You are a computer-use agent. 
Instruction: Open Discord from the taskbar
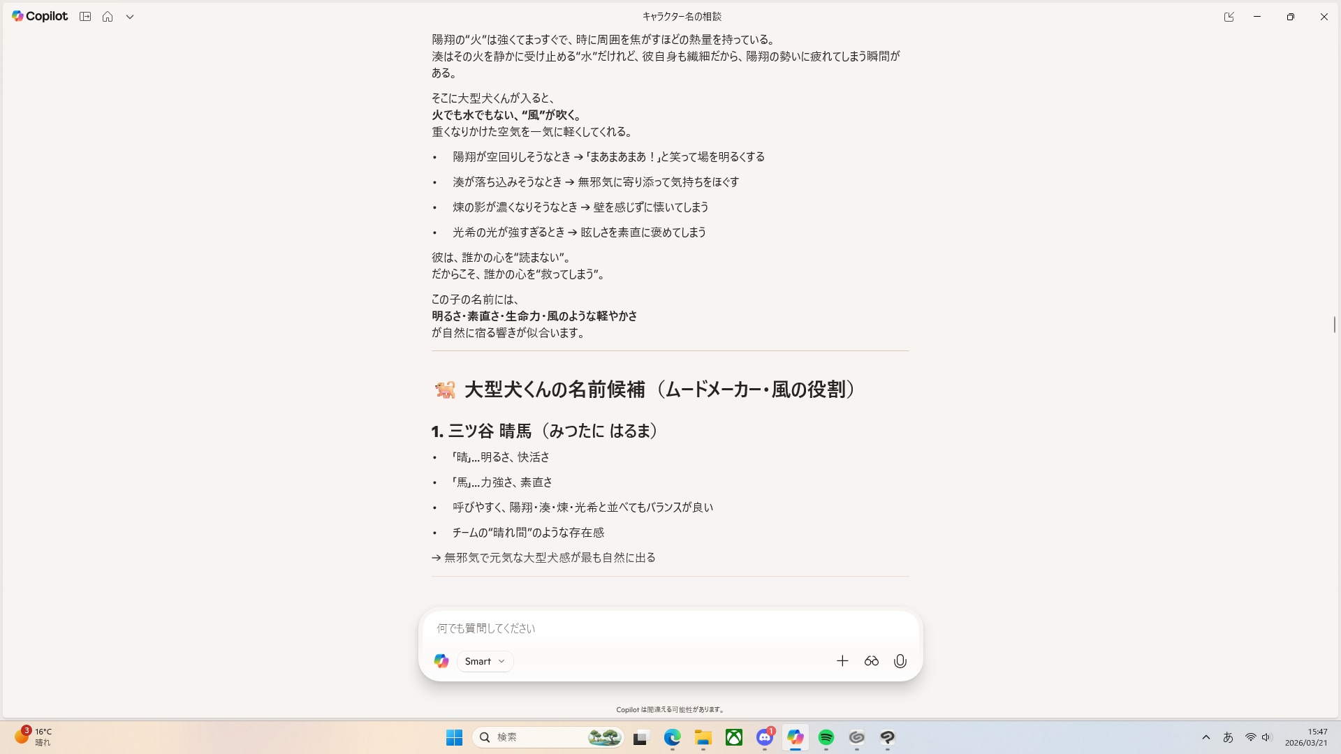(x=765, y=737)
